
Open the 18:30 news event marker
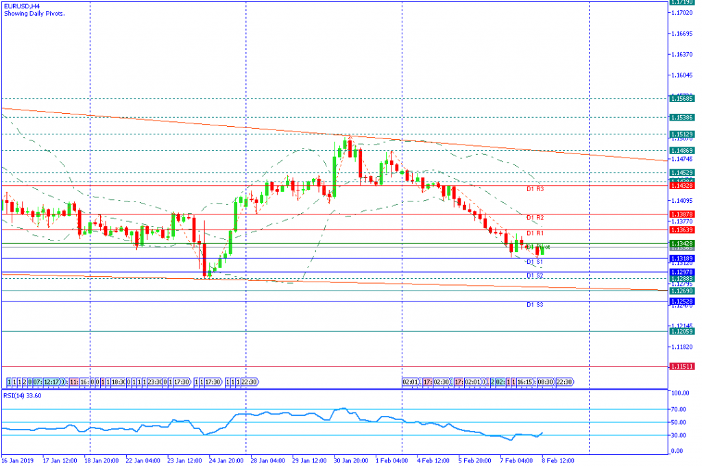point(117,381)
